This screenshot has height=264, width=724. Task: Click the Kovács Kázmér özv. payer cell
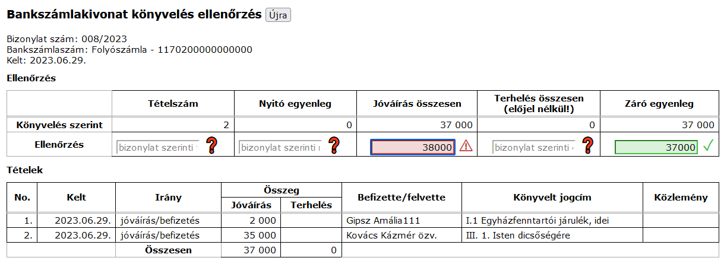pyautogui.click(x=401, y=235)
